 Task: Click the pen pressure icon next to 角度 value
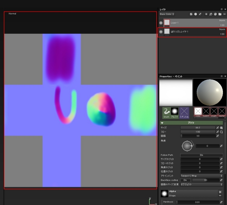click(x=221, y=146)
